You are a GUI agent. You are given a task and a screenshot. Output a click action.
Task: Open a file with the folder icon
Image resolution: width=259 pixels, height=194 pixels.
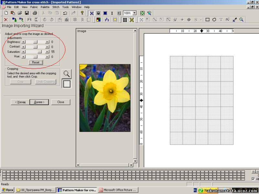20,13
